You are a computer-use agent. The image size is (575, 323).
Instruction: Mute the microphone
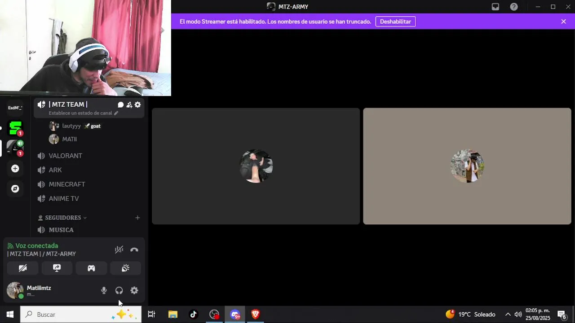coord(104,290)
